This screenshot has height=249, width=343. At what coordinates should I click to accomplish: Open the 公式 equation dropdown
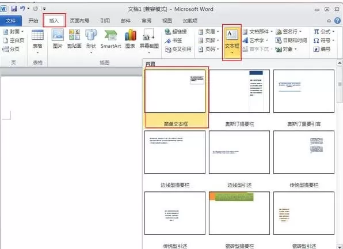tap(324, 32)
